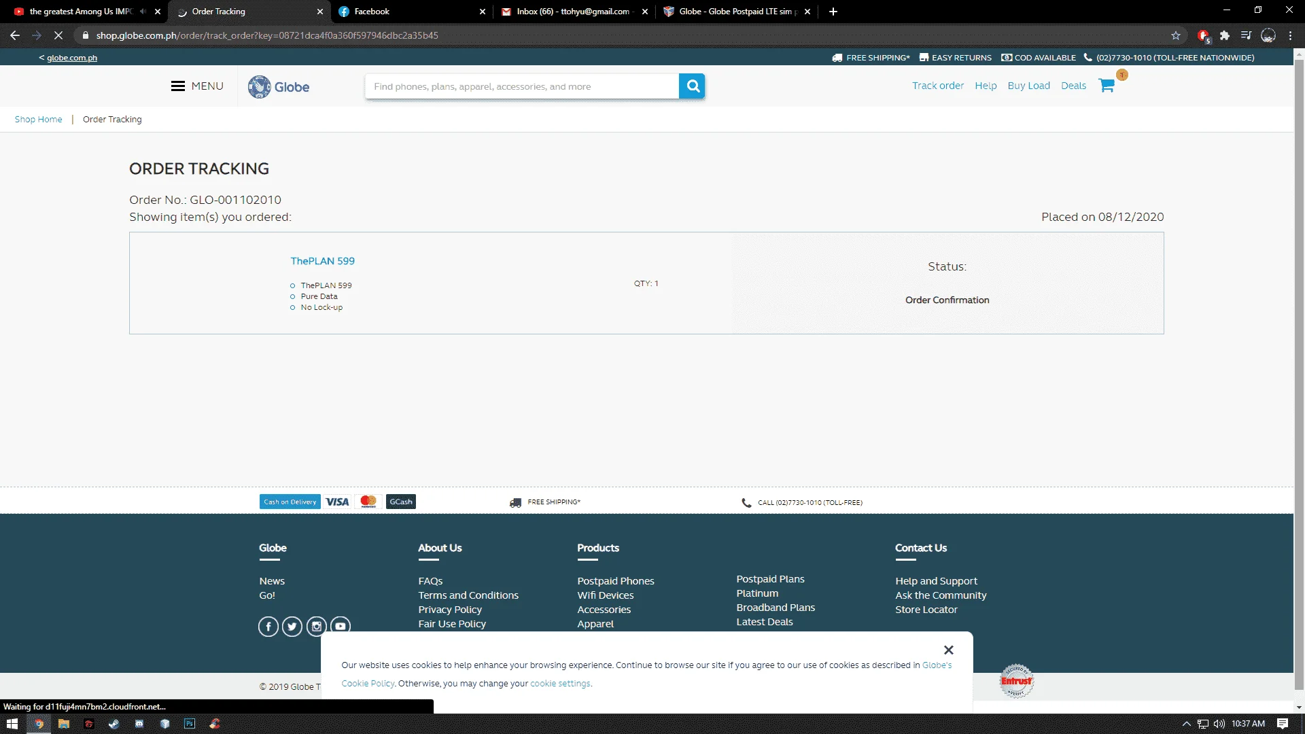Open Broadband Plans footer link

[x=776, y=608]
